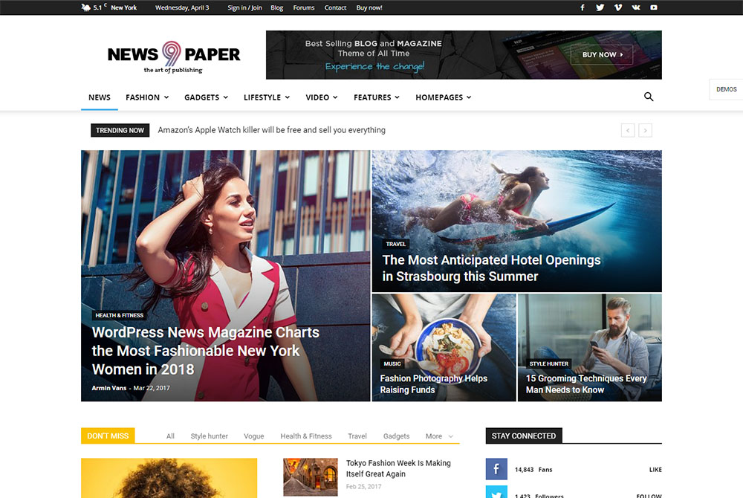This screenshot has width=743, height=498.
Task: Click the Facebook square icon under Stay Connected
Action: tap(496, 469)
